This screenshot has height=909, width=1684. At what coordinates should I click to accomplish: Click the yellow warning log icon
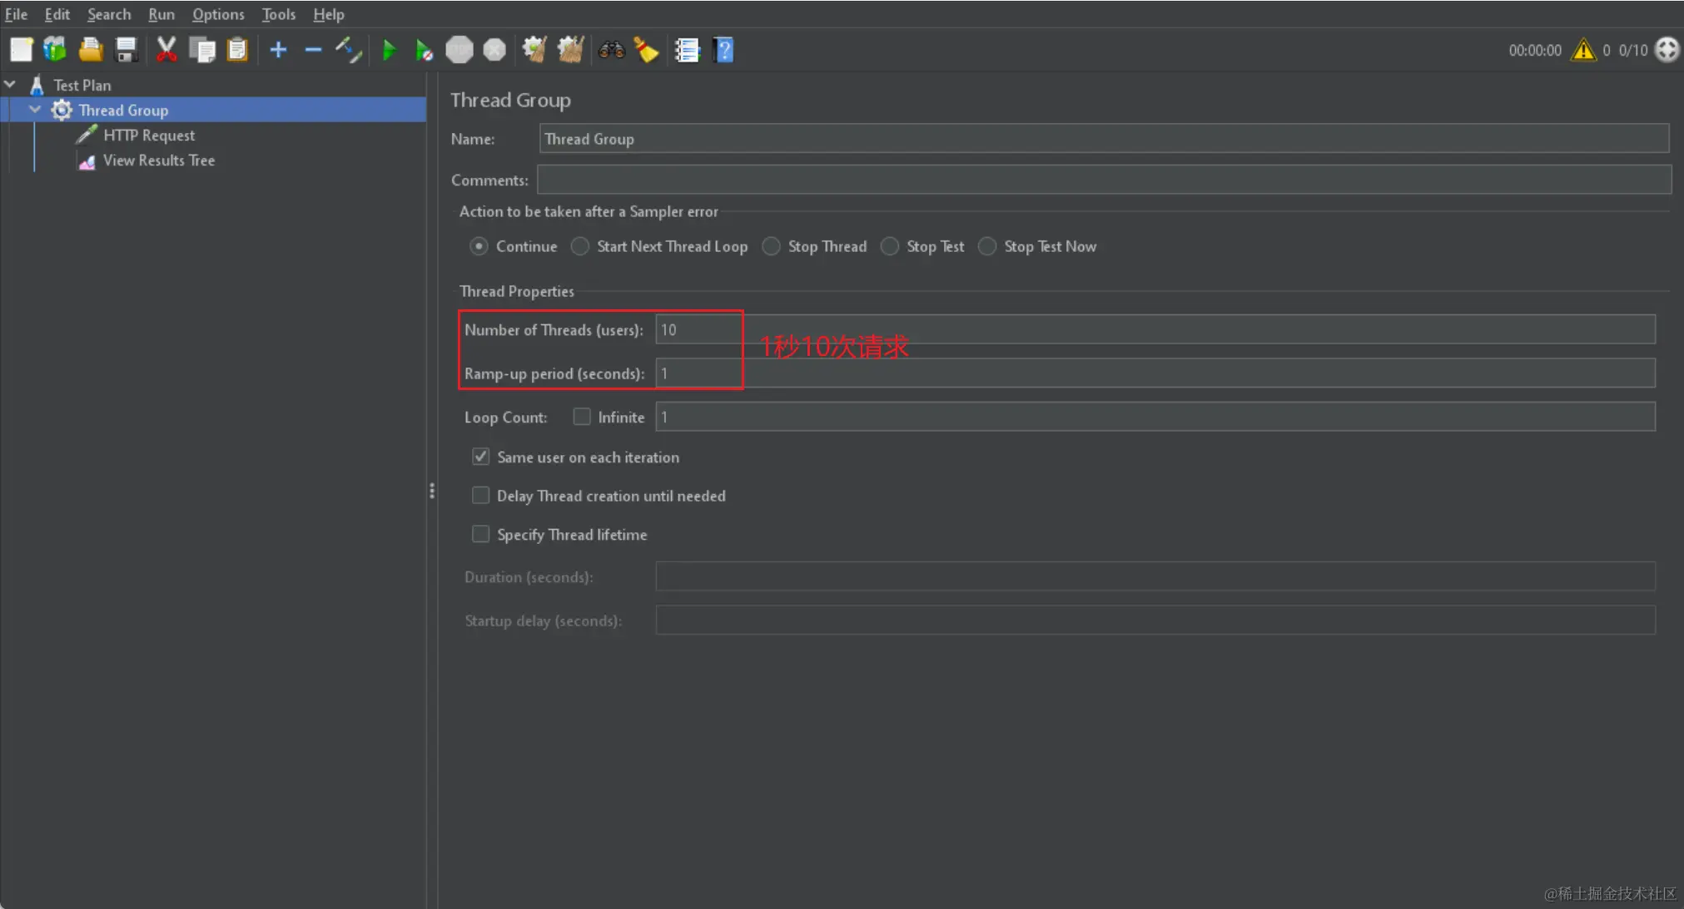point(1582,51)
